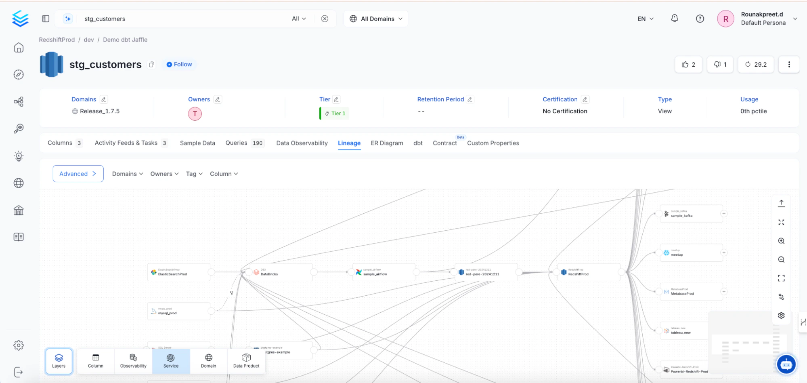Open the help question mark icon

[700, 19]
